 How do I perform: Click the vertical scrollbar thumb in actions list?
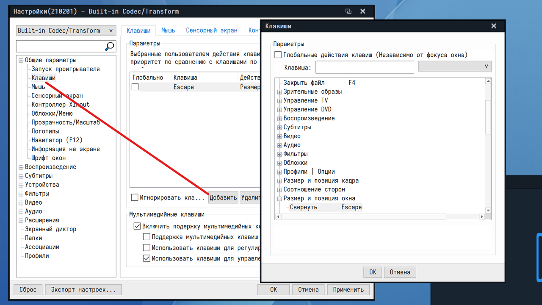coord(488,117)
